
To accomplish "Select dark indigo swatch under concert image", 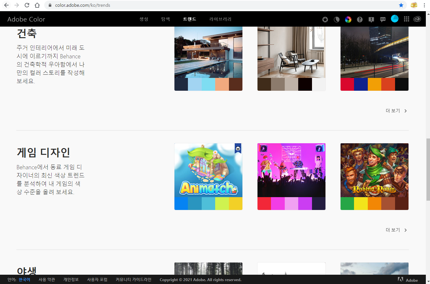I will 319,204.
